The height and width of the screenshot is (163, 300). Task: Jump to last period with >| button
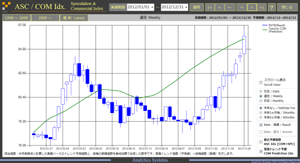coord(262,7)
